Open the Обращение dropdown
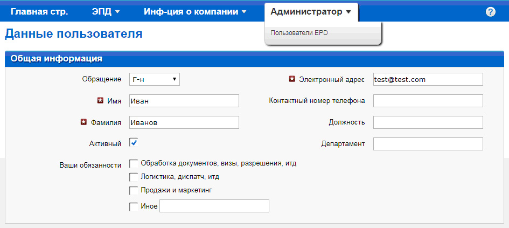The image size is (509, 228). tap(154, 80)
